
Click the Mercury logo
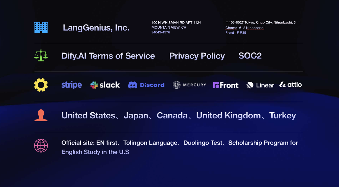pyautogui.click(x=189, y=85)
